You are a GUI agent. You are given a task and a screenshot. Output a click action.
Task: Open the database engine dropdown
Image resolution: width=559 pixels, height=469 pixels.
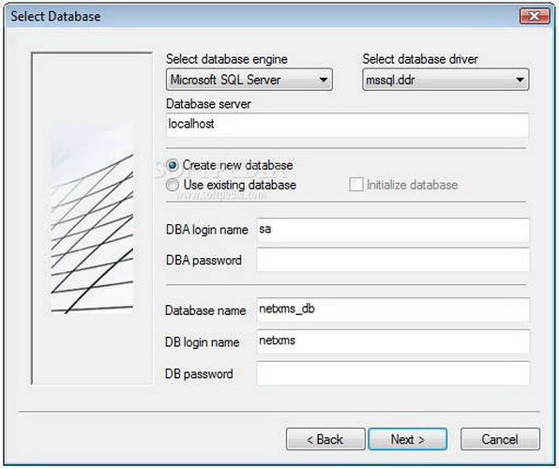pos(249,80)
